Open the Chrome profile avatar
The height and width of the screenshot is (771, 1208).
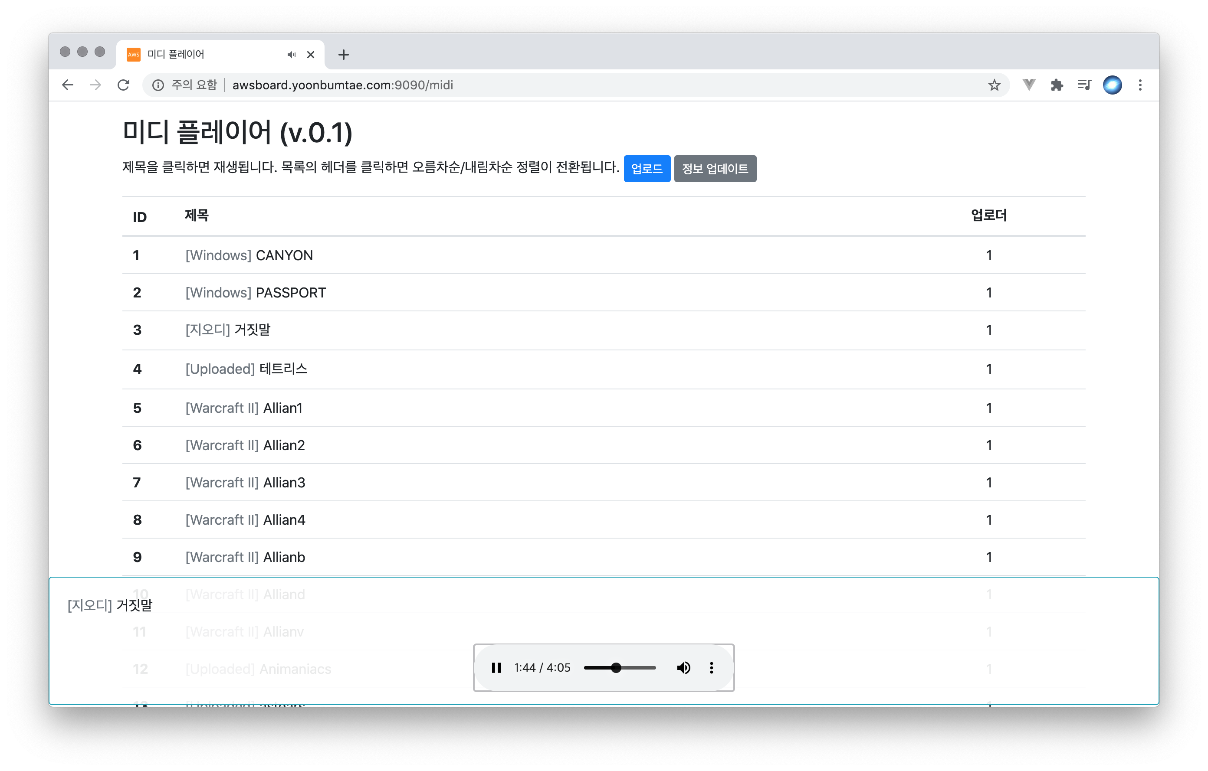tap(1112, 85)
